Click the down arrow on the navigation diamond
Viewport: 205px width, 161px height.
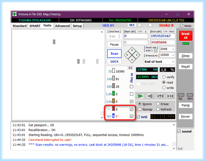[x=132, y=60]
